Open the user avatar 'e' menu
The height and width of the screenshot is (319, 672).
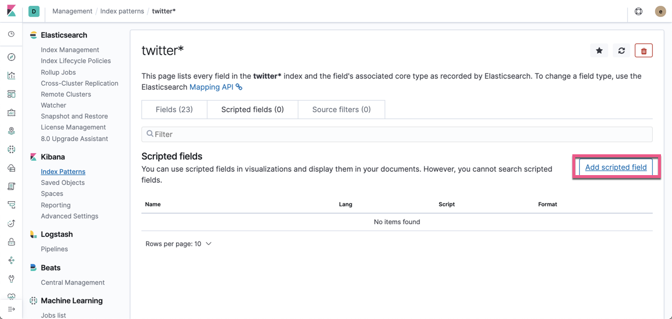(660, 12)
